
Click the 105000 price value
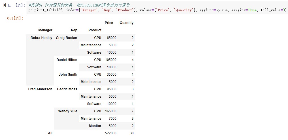[111, 60]
